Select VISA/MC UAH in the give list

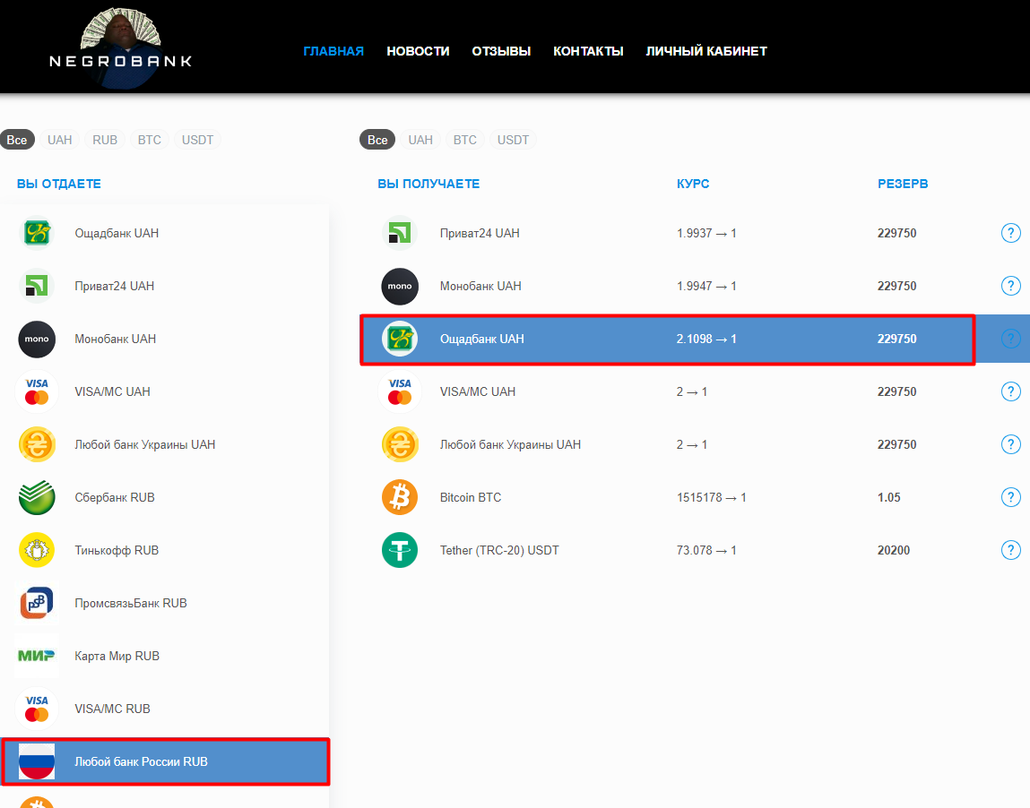click(164, 391)
